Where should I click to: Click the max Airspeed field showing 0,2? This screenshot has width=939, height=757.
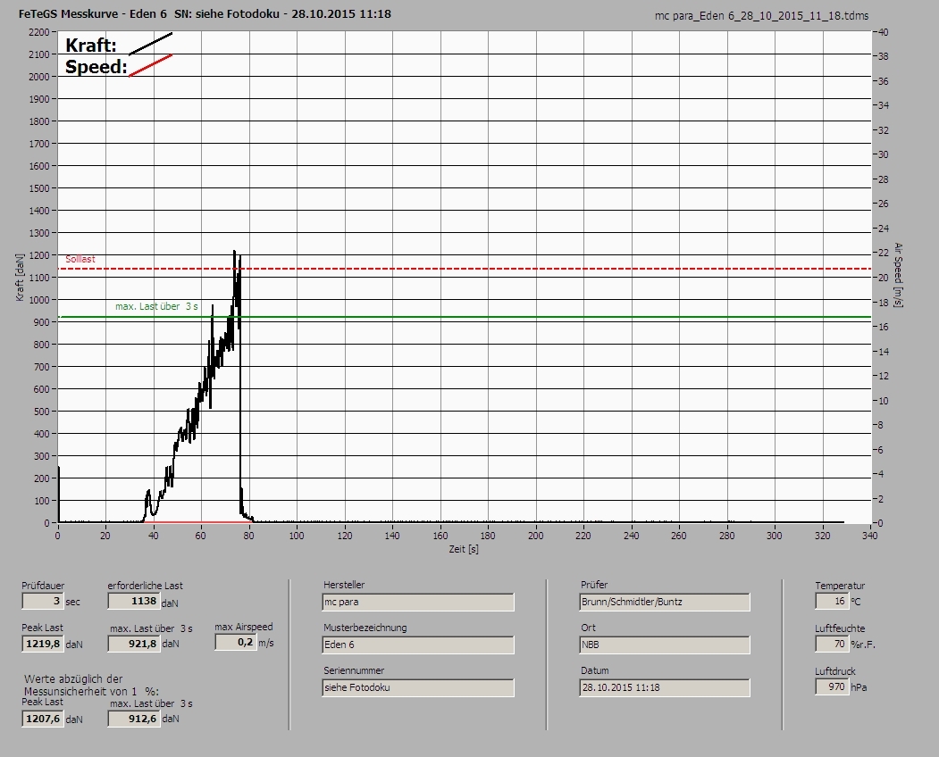coord(235,642)
